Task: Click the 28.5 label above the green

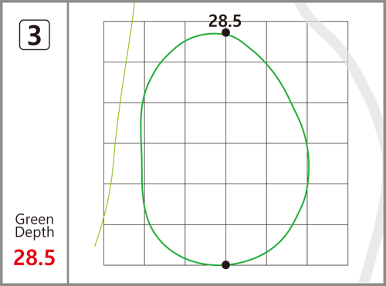Action: 225,21
